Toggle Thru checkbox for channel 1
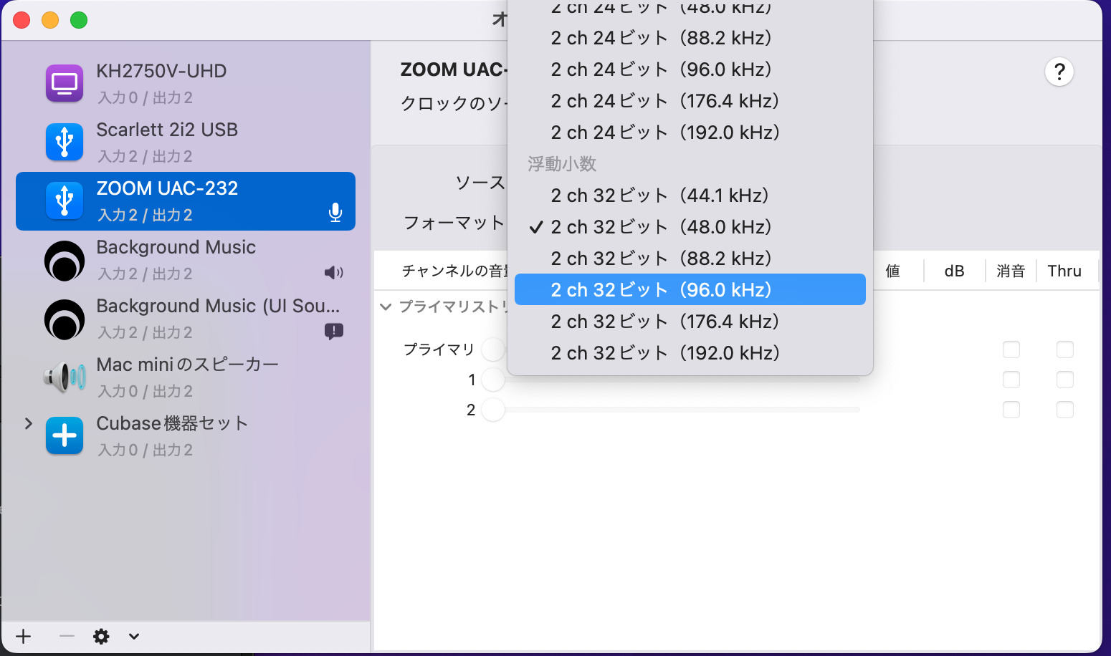The height and width of the screenshot is (656, 1111). pyautogui.click(x=1065, y=380)
